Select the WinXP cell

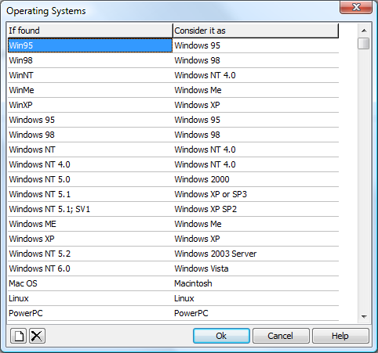click(x=90, y=105)
